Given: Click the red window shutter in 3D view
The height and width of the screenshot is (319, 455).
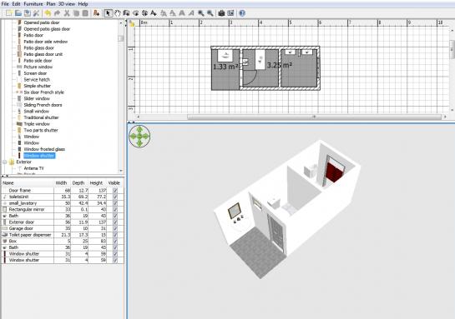Looking at the screenshot, I should tap(334, 172).
